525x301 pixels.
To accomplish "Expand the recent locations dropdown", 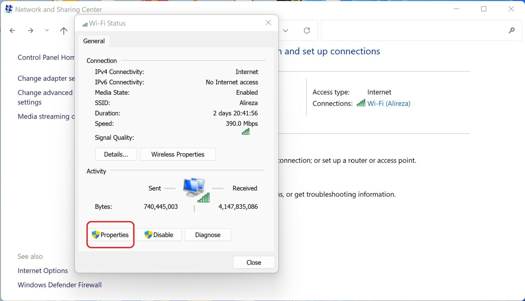I will (x=47, y=30).
